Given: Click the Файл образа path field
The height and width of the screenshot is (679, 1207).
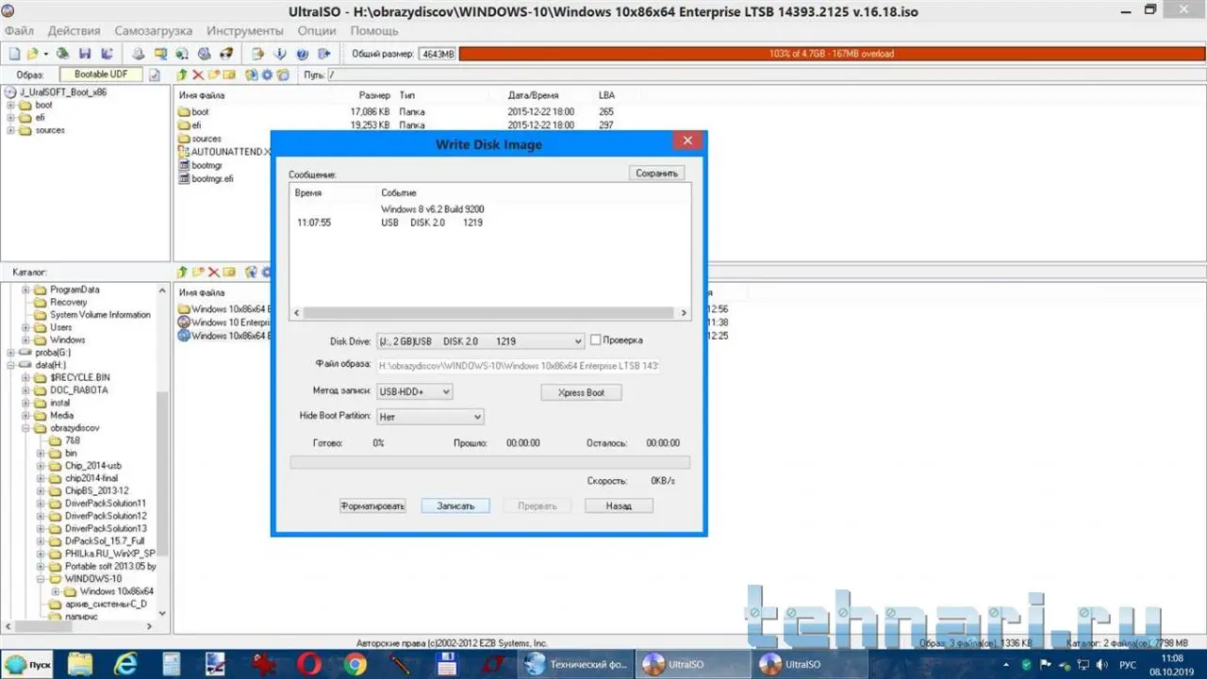Looking at the screenshot, I should click(x=518, y=366).
